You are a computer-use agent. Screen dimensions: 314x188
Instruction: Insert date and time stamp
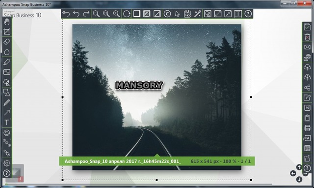[187, 14]
